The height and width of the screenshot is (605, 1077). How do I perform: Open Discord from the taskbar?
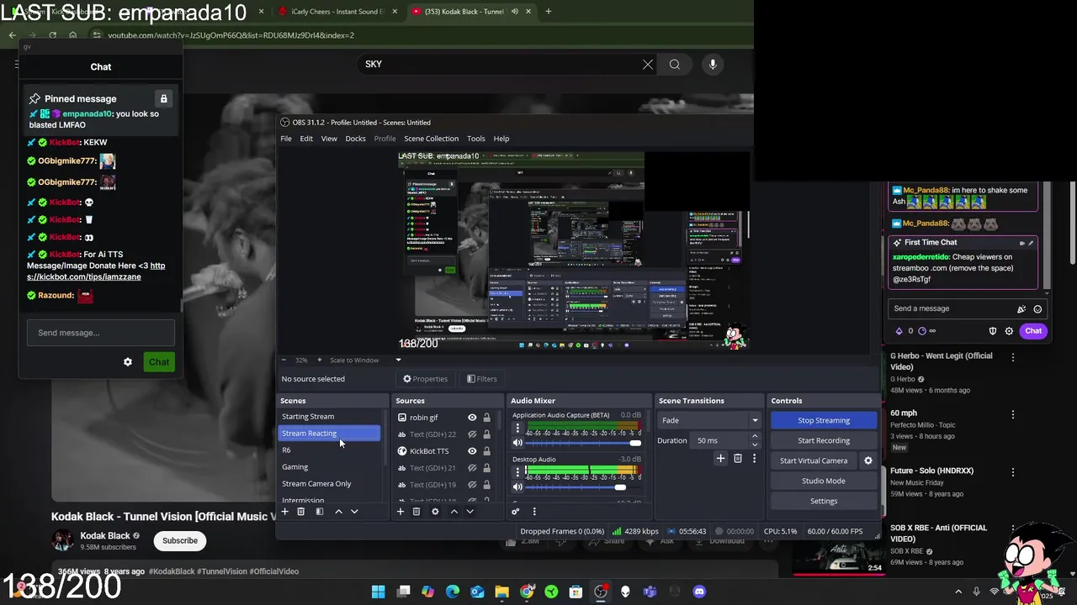coord(699,592)
